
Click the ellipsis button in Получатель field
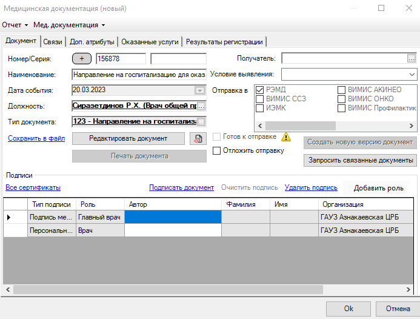point(412,59)
